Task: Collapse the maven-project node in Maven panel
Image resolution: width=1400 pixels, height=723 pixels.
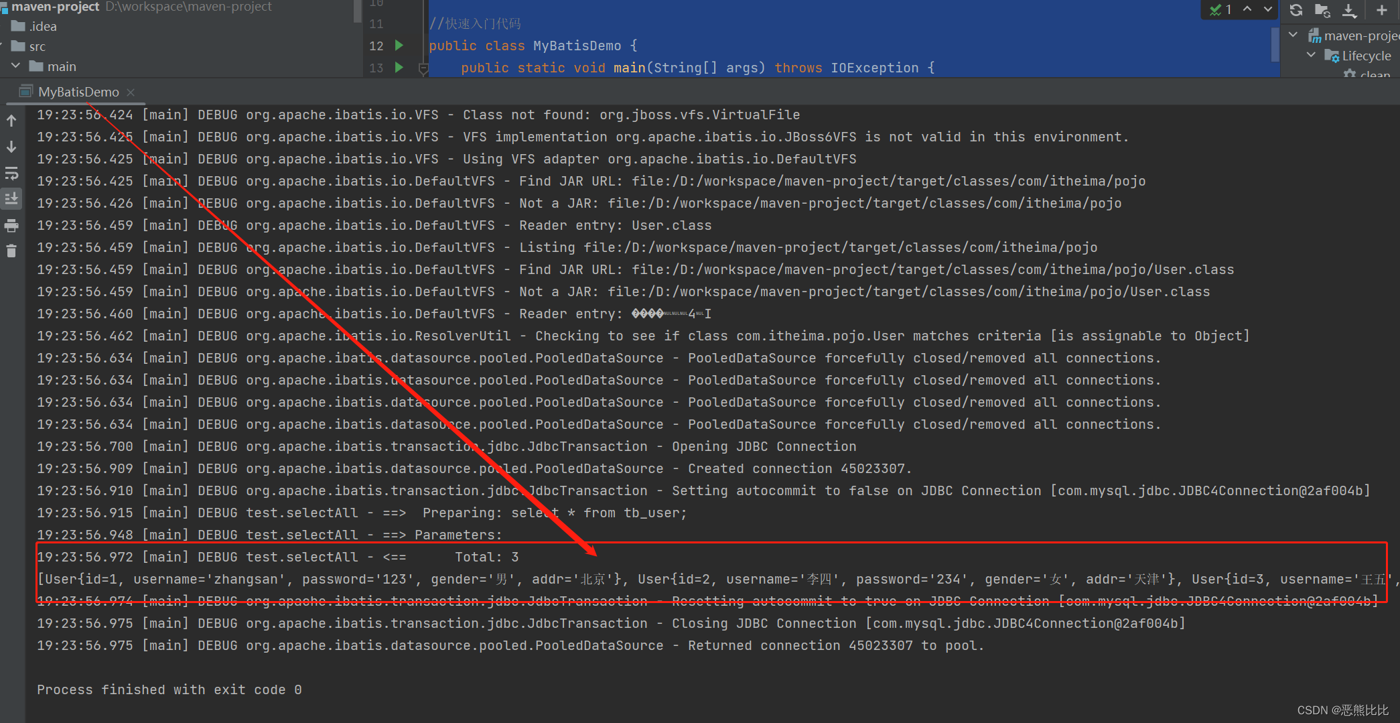Action: [1293, 35]
